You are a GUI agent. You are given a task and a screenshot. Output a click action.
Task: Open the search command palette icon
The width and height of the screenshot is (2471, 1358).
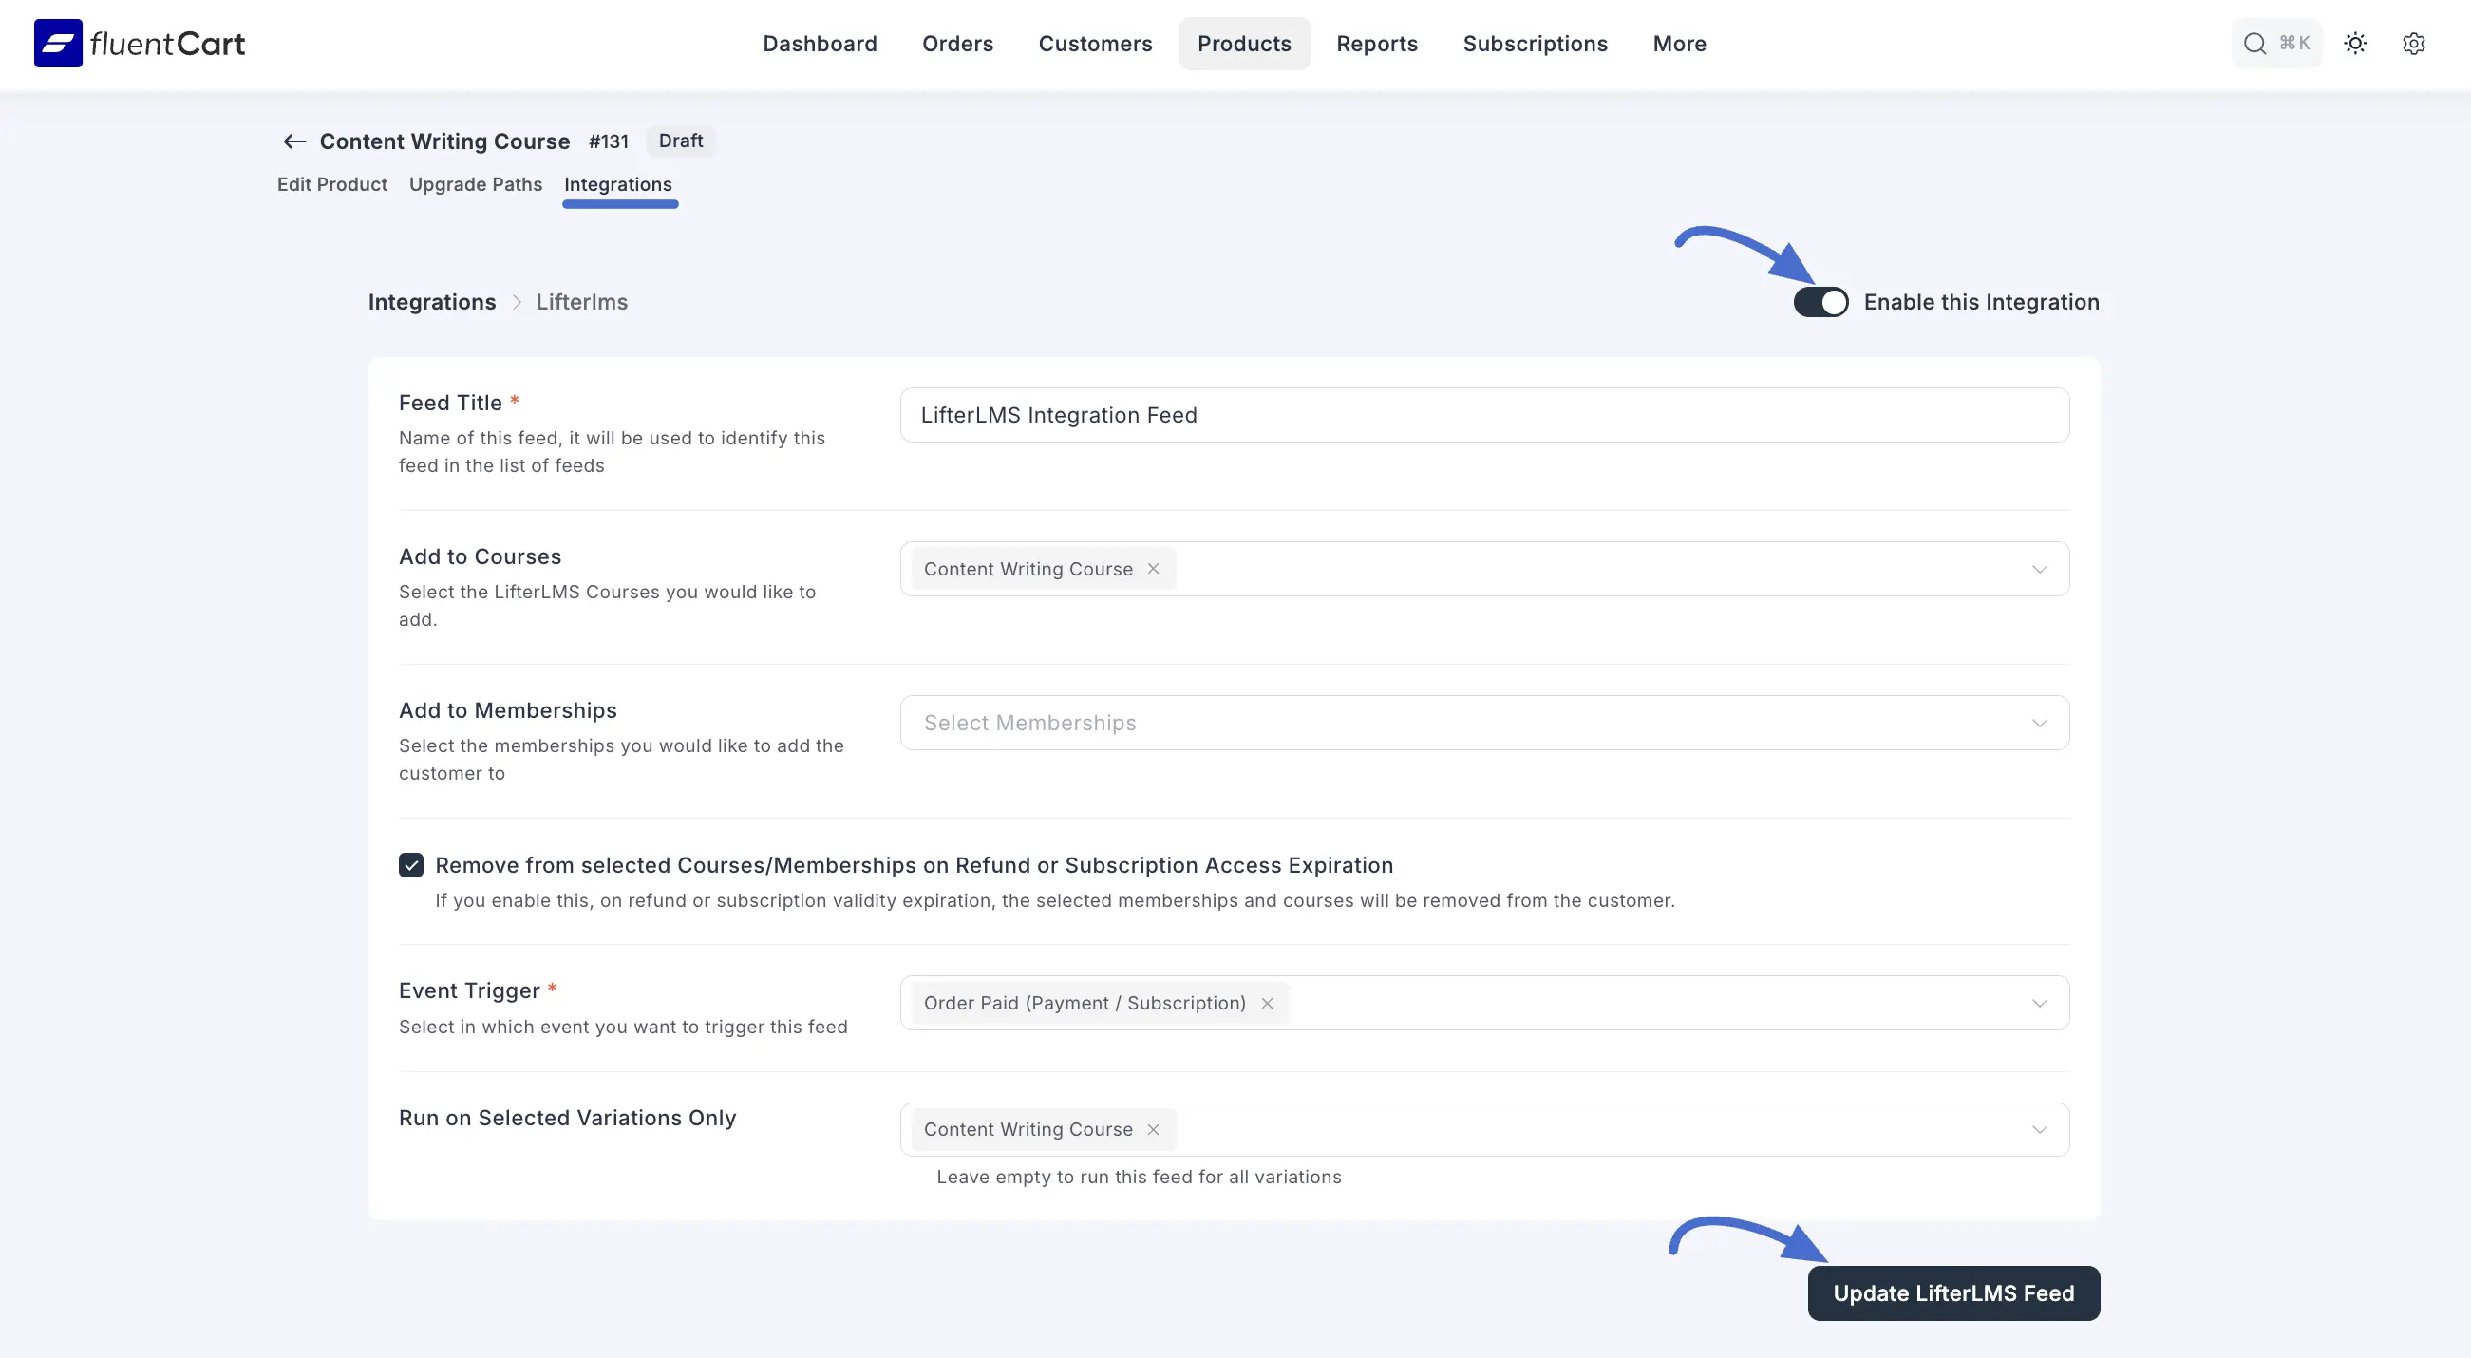2254,43
